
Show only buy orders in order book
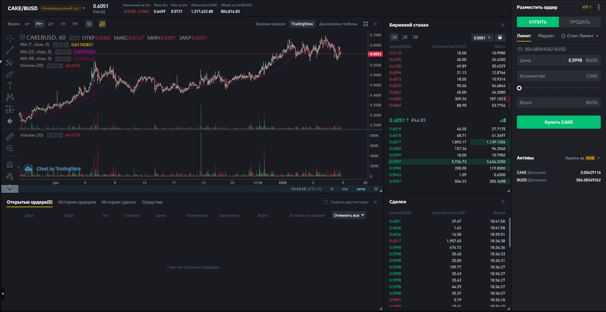tap(405, 37)
